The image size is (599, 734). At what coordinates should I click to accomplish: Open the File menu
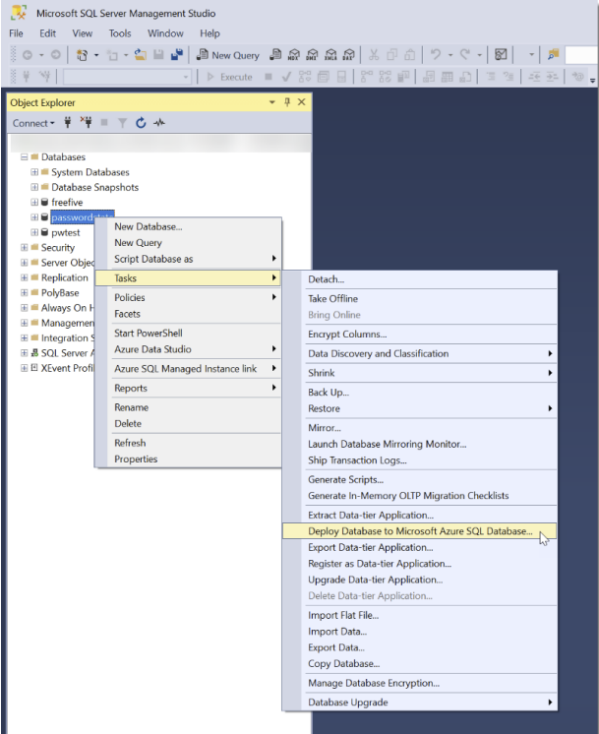[16, 33]
